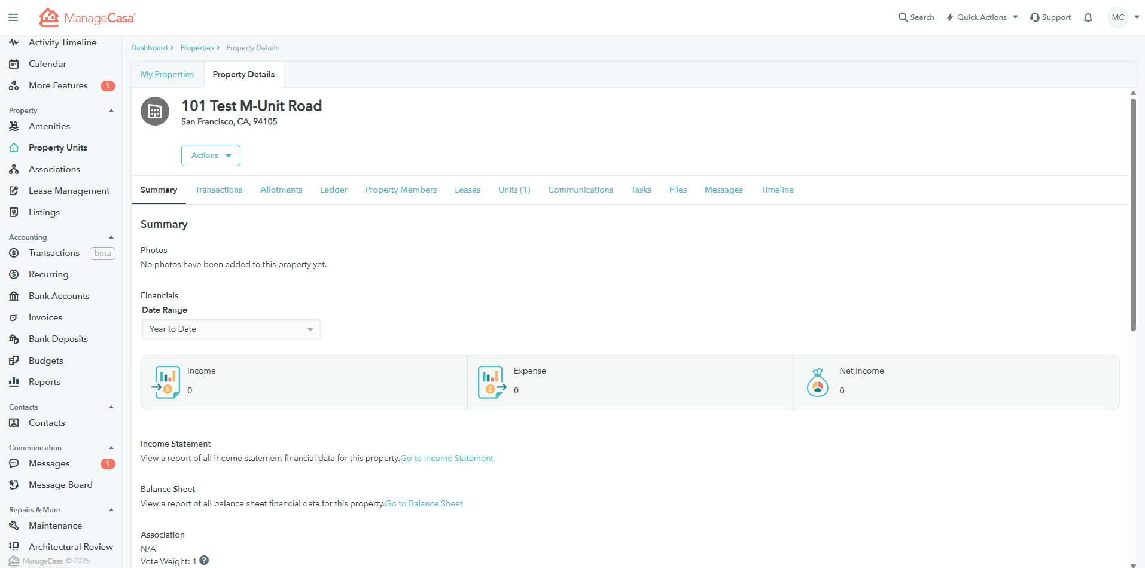Click the notifications bell icon

[x=1088, y=17]
